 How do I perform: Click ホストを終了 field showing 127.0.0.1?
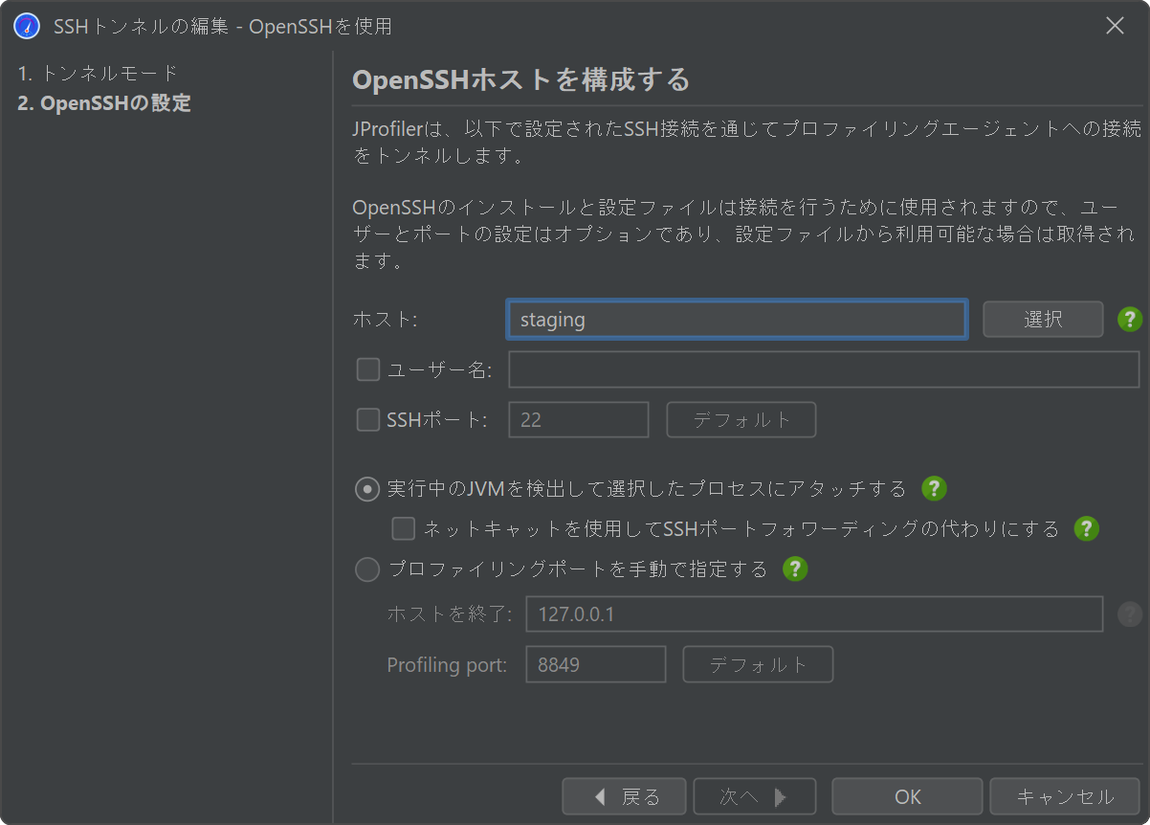(x=815, y=613)
